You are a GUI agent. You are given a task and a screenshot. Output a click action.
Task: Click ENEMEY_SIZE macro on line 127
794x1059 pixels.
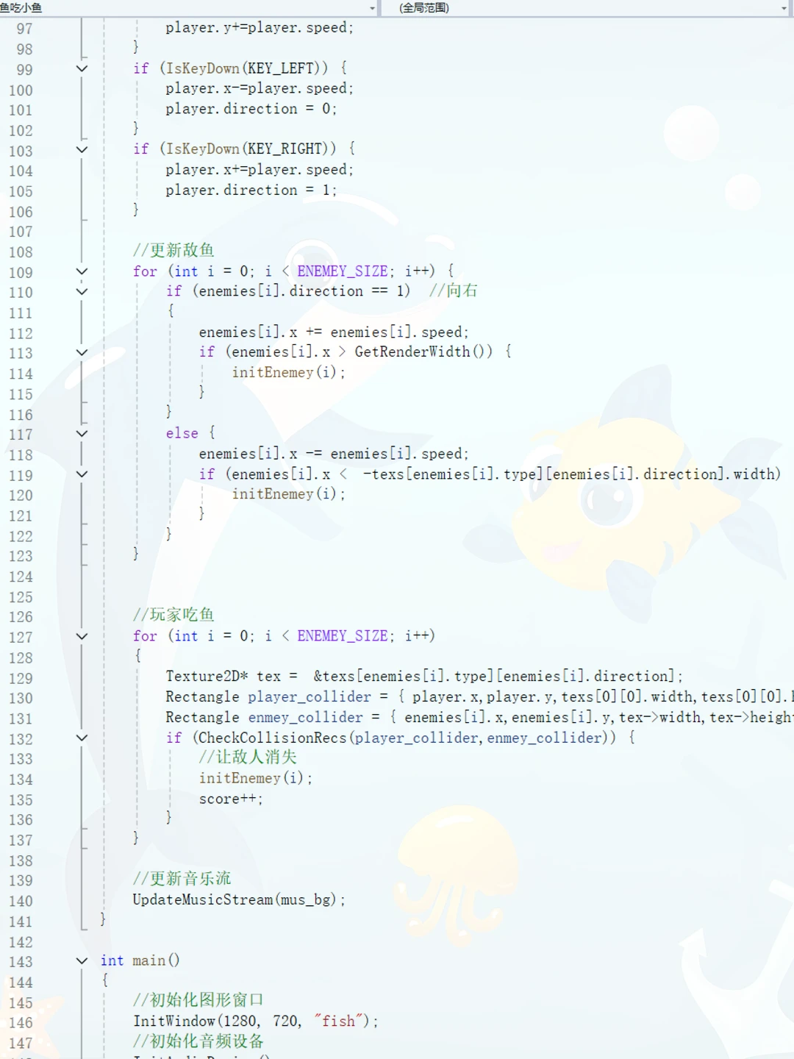[x=342, y=635]
